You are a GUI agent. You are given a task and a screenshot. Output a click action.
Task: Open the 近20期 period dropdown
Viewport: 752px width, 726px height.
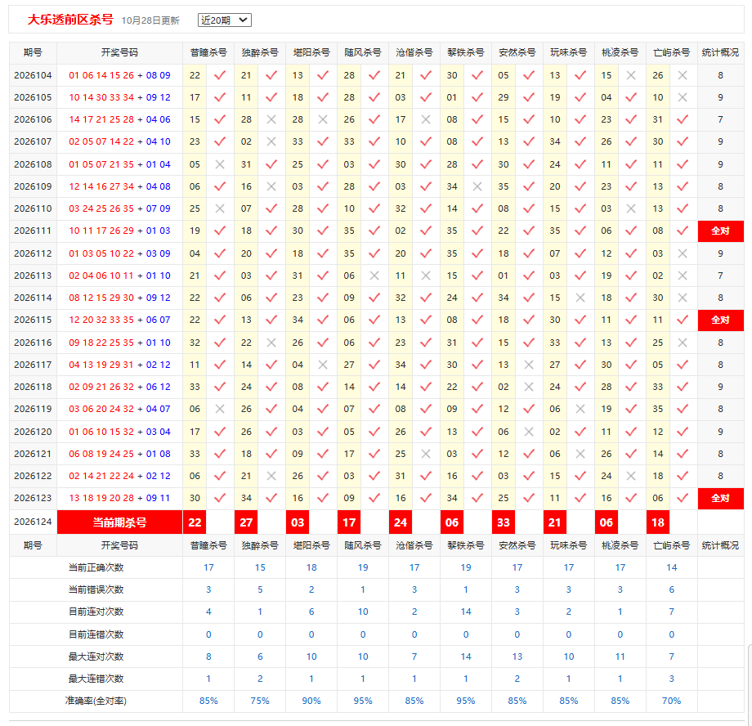click(225, 20)
